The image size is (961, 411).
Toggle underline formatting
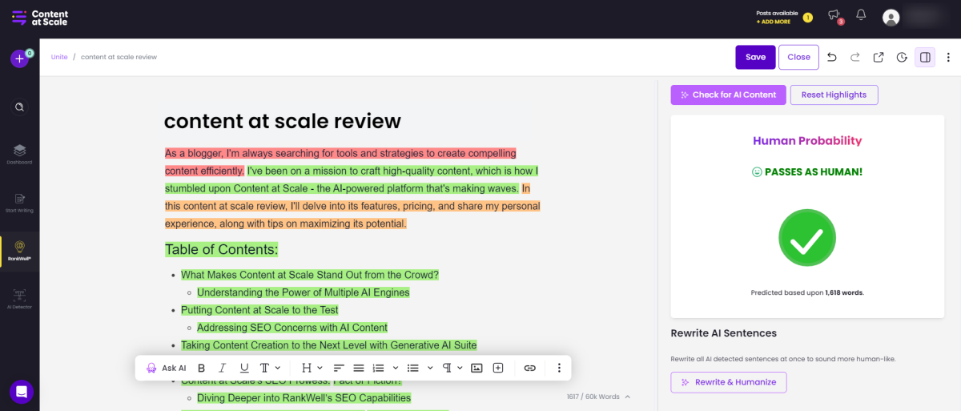pos(243,368)
